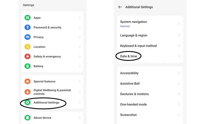Go back using the arrow icon

click(x=120, y=7)
